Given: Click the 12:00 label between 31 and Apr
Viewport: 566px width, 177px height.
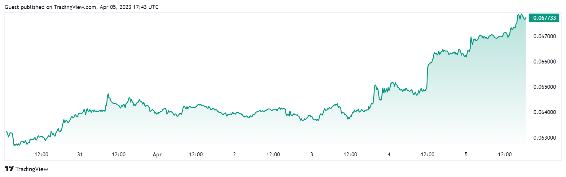Looking at the screenshot, I should [119, 154].
